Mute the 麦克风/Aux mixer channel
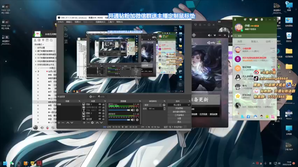Screen dimensions: 298x167 [x=133, y=110]
